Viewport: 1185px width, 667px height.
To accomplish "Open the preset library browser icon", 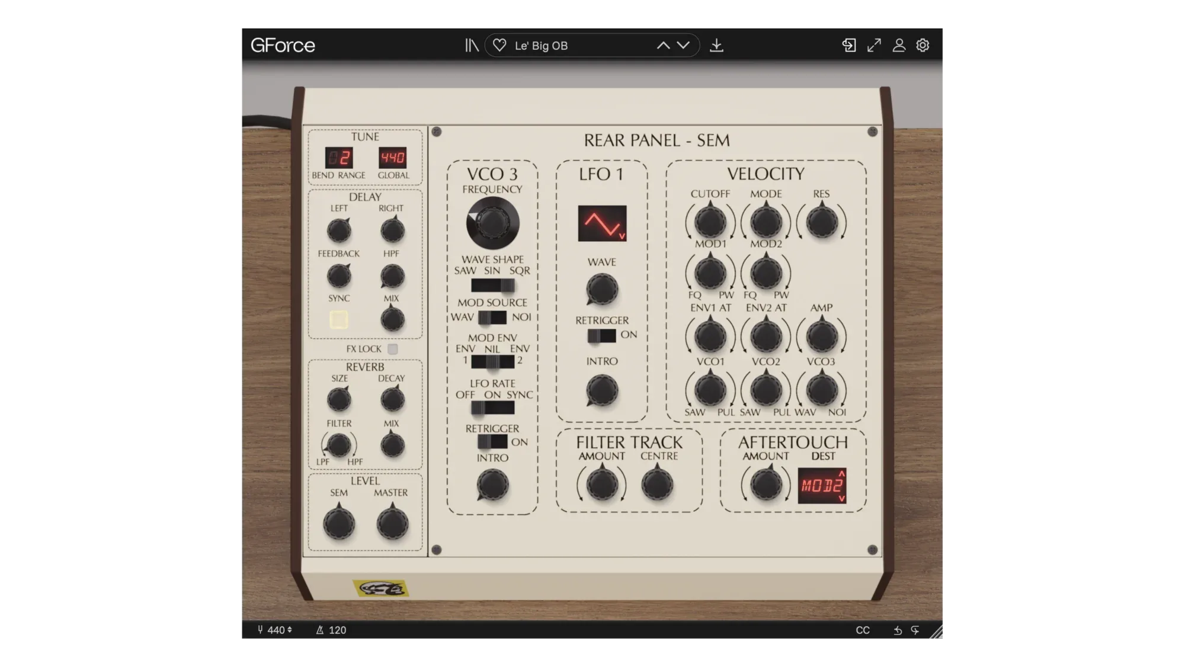I will click(x=472, y=46).
